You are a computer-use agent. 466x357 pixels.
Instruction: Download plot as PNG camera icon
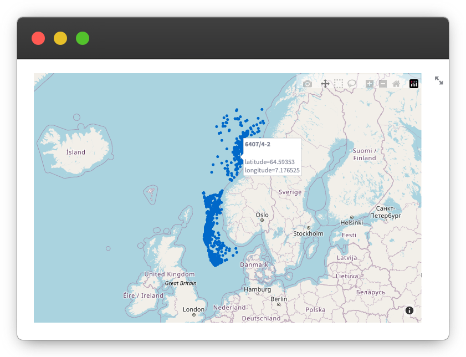(x=308, y=84)
